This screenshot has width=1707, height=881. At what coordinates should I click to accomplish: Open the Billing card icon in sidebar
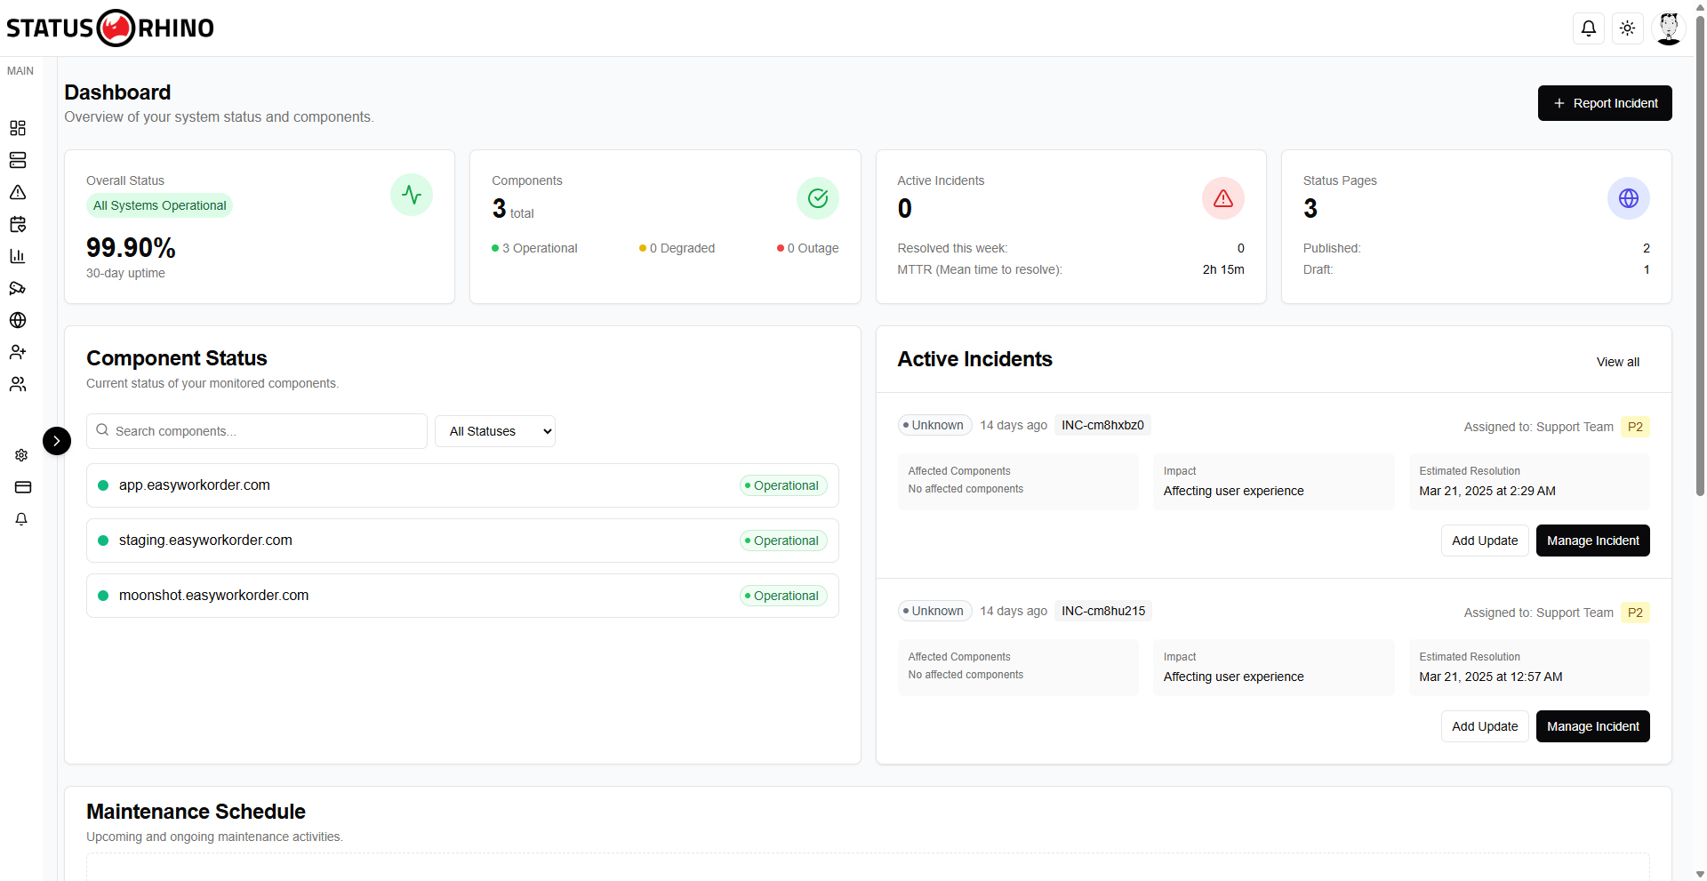point(22,487)
